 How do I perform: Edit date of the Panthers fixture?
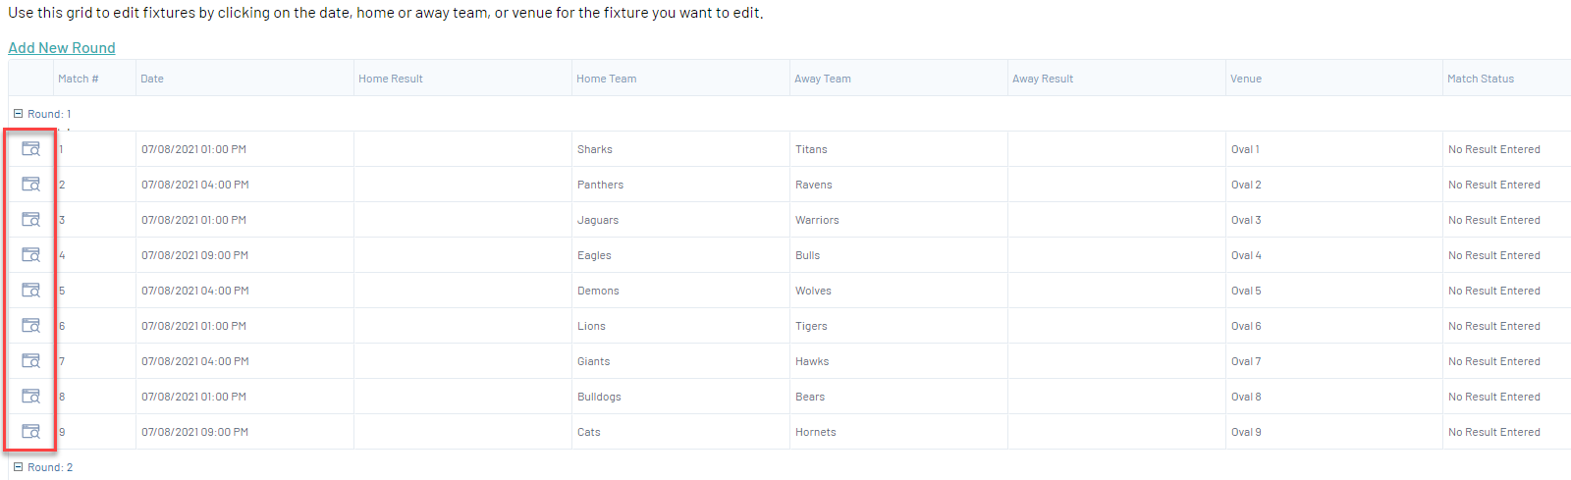194,185
